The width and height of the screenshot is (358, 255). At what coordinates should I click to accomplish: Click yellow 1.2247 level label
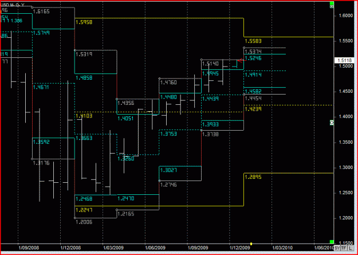click(84, 210)
